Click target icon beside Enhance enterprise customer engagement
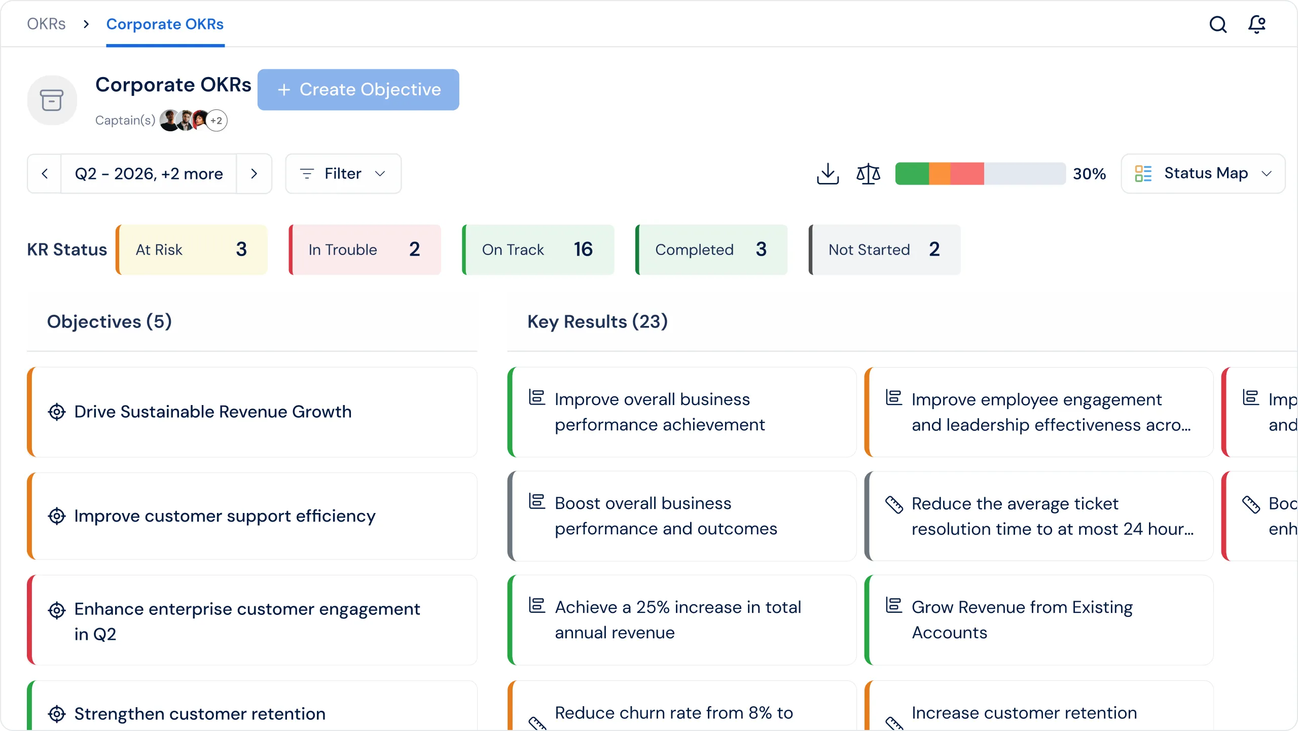Screen dimensions: 1298x731 click(57, 610)
